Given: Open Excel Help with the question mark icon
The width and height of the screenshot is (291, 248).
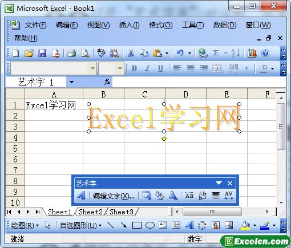Looking at the screenshot, I should [x=265, y=53].
